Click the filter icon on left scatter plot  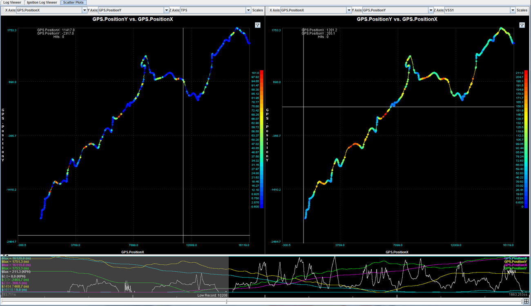(x=258, y=25)
